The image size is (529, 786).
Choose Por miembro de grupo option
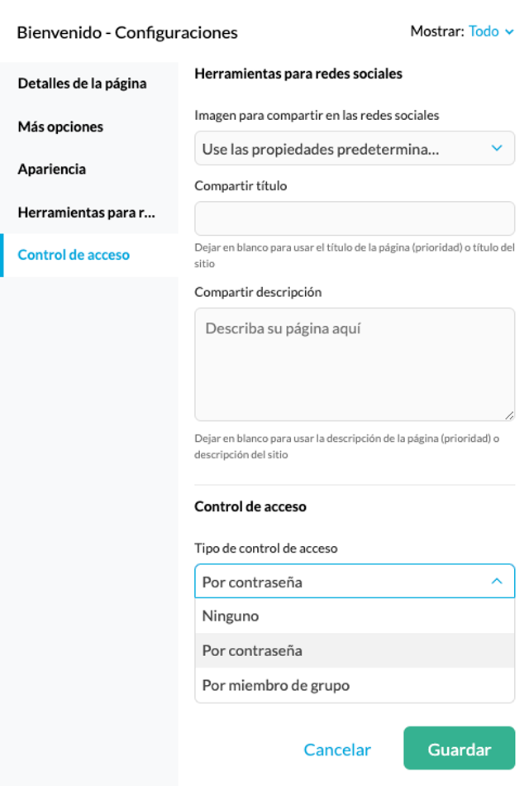point(355,685)
